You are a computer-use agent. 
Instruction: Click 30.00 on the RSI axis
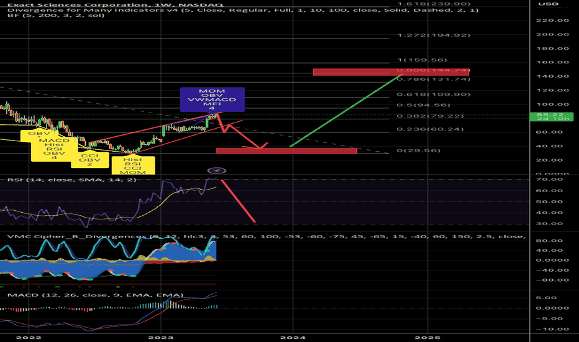pos(550,224)
